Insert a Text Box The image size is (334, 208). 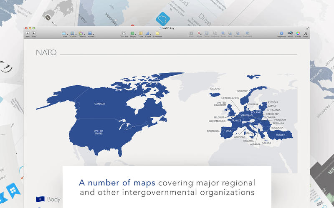pos(124,33)
